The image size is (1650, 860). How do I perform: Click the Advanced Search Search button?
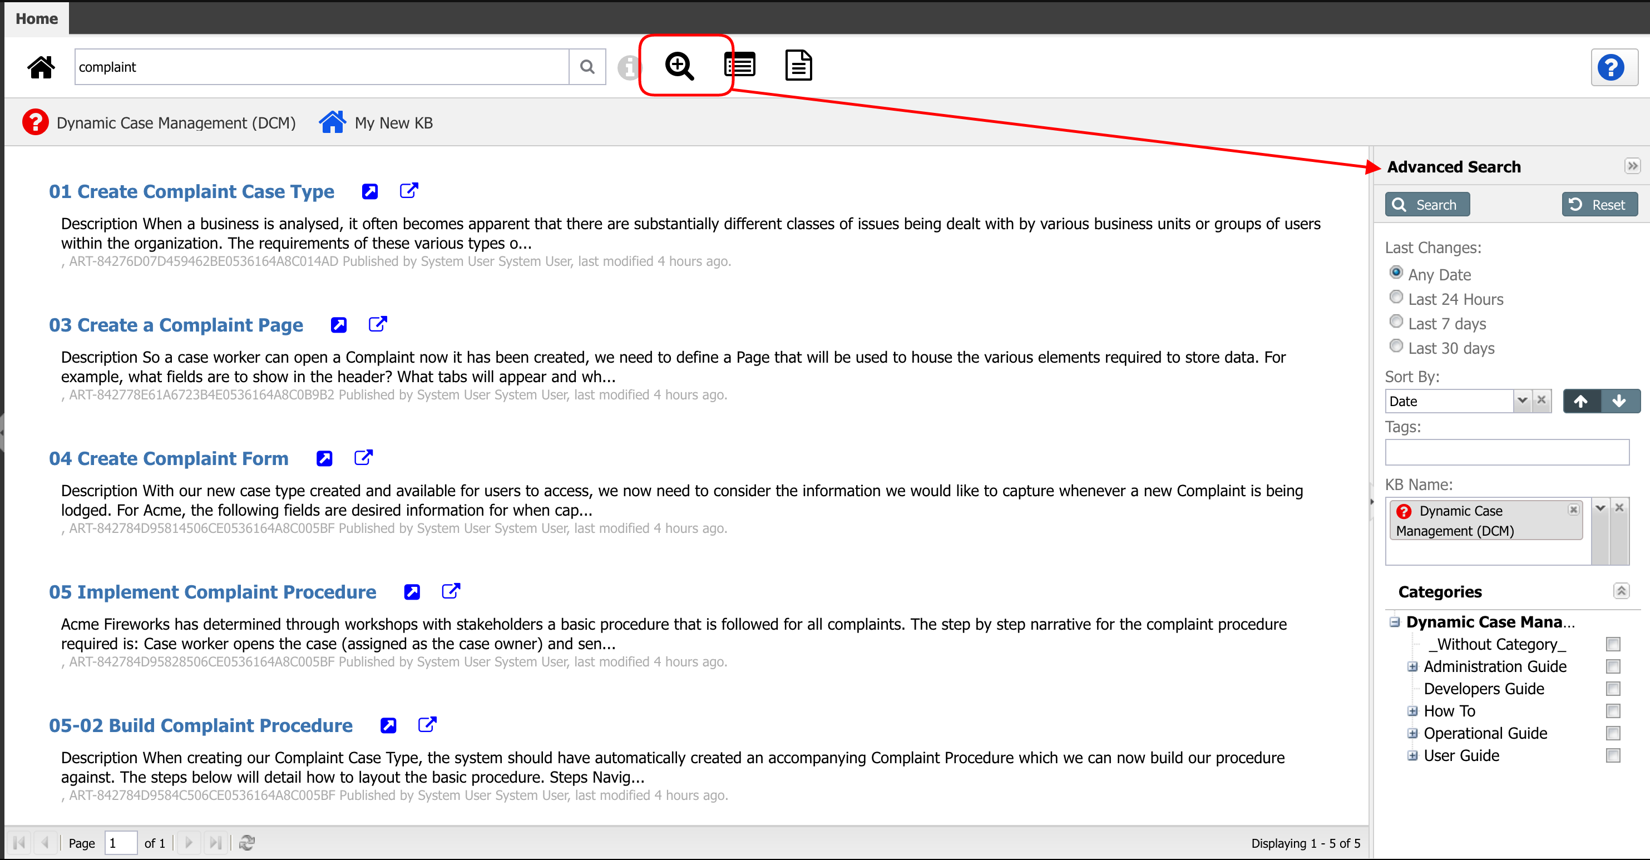click(1427, 205)
